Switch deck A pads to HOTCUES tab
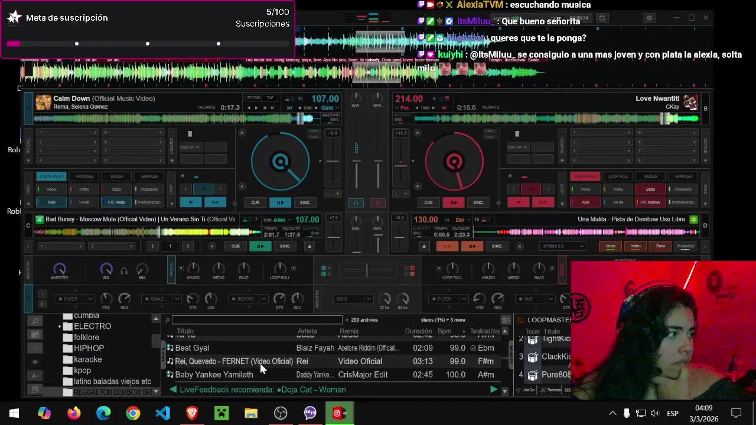 click(84, 176)
